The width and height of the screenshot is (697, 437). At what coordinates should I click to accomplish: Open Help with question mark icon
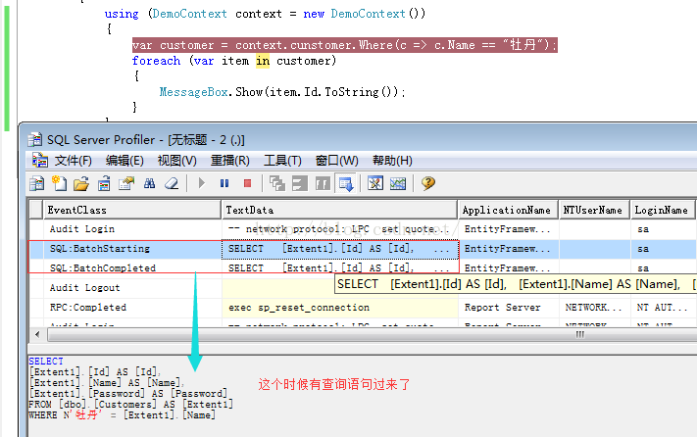coord(428,183)
